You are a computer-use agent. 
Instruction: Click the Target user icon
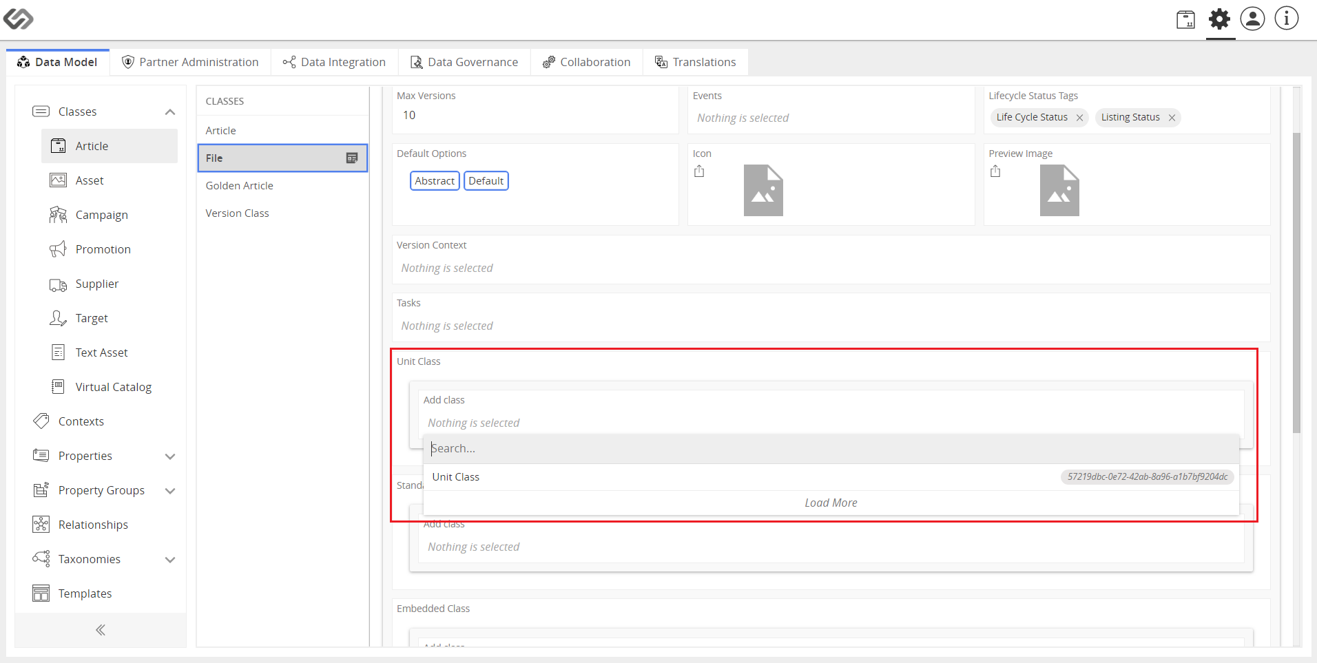tap(59, 318)
